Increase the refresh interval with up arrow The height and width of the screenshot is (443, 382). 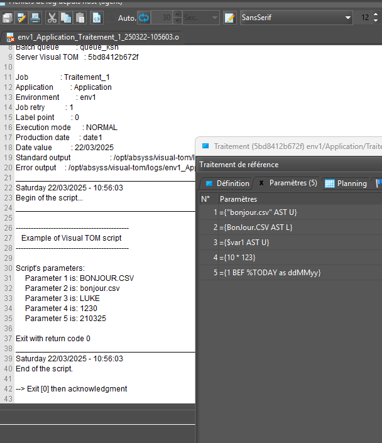[177, 14]
